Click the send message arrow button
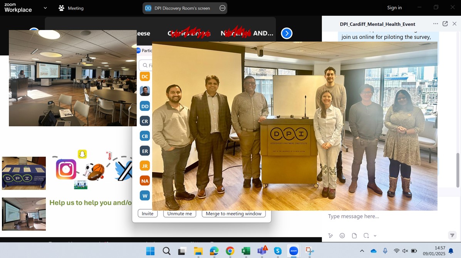Screen dimensions: 461x258 coord(452,235)
